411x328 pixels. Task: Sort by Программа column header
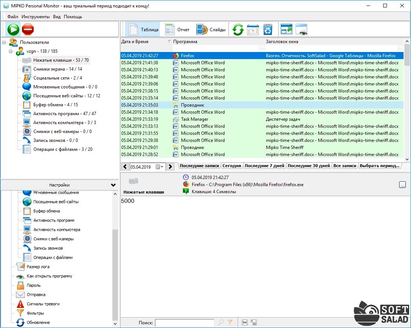(185, 42)
